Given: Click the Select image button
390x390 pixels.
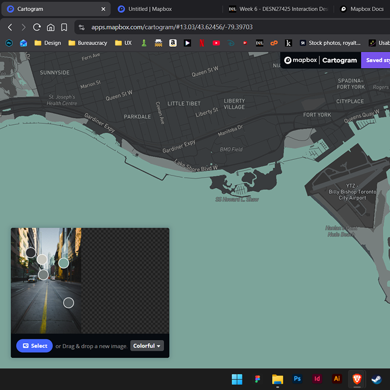Looking at the screenshot, I should pos(34,346).
